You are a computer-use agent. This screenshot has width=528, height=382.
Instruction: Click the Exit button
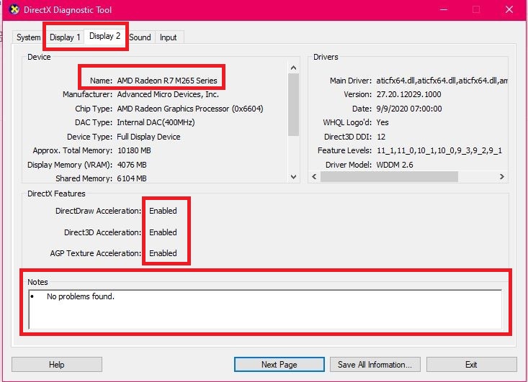[x=471, y=365]
